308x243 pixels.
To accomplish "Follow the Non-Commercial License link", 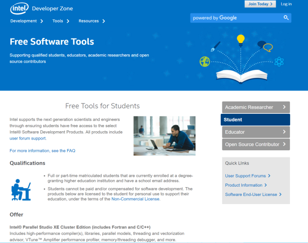I will click(x=135, y=199).
